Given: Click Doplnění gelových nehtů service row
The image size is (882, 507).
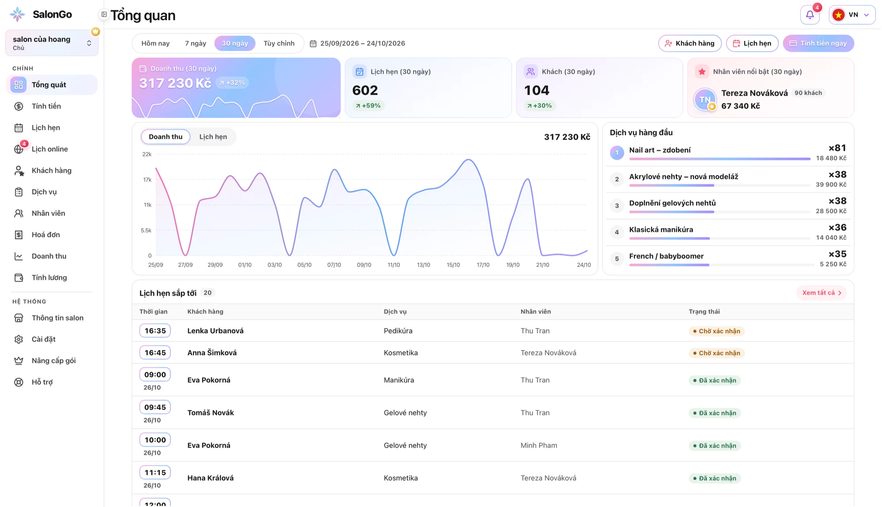Looking at the screenshot, I should pyautogui.click(x=728, y=206).
